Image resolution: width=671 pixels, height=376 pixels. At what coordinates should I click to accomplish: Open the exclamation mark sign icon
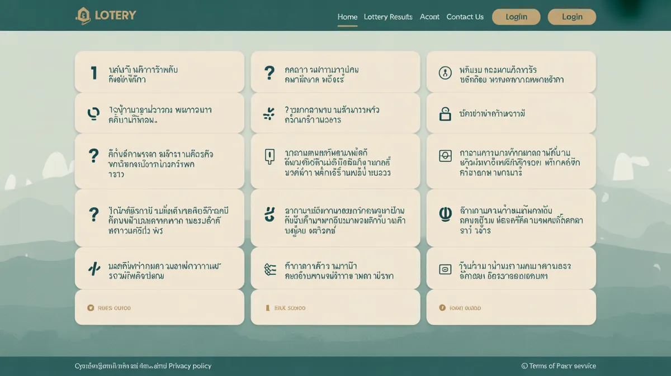pos(270,157)
